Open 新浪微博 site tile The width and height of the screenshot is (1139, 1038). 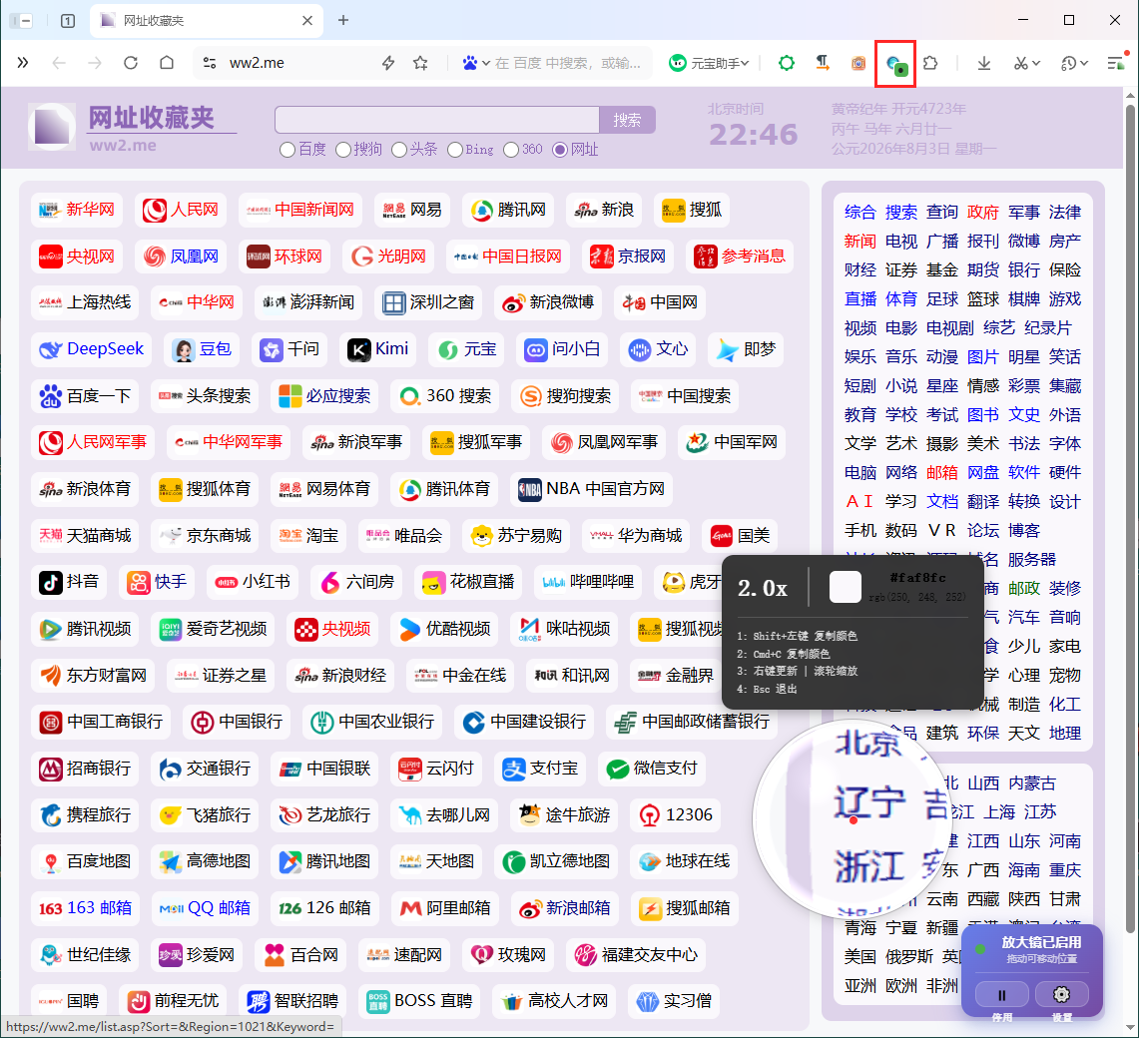coord(548,302)
